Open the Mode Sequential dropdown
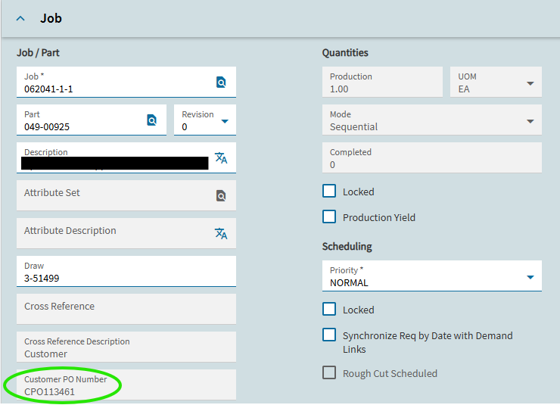 530,121
